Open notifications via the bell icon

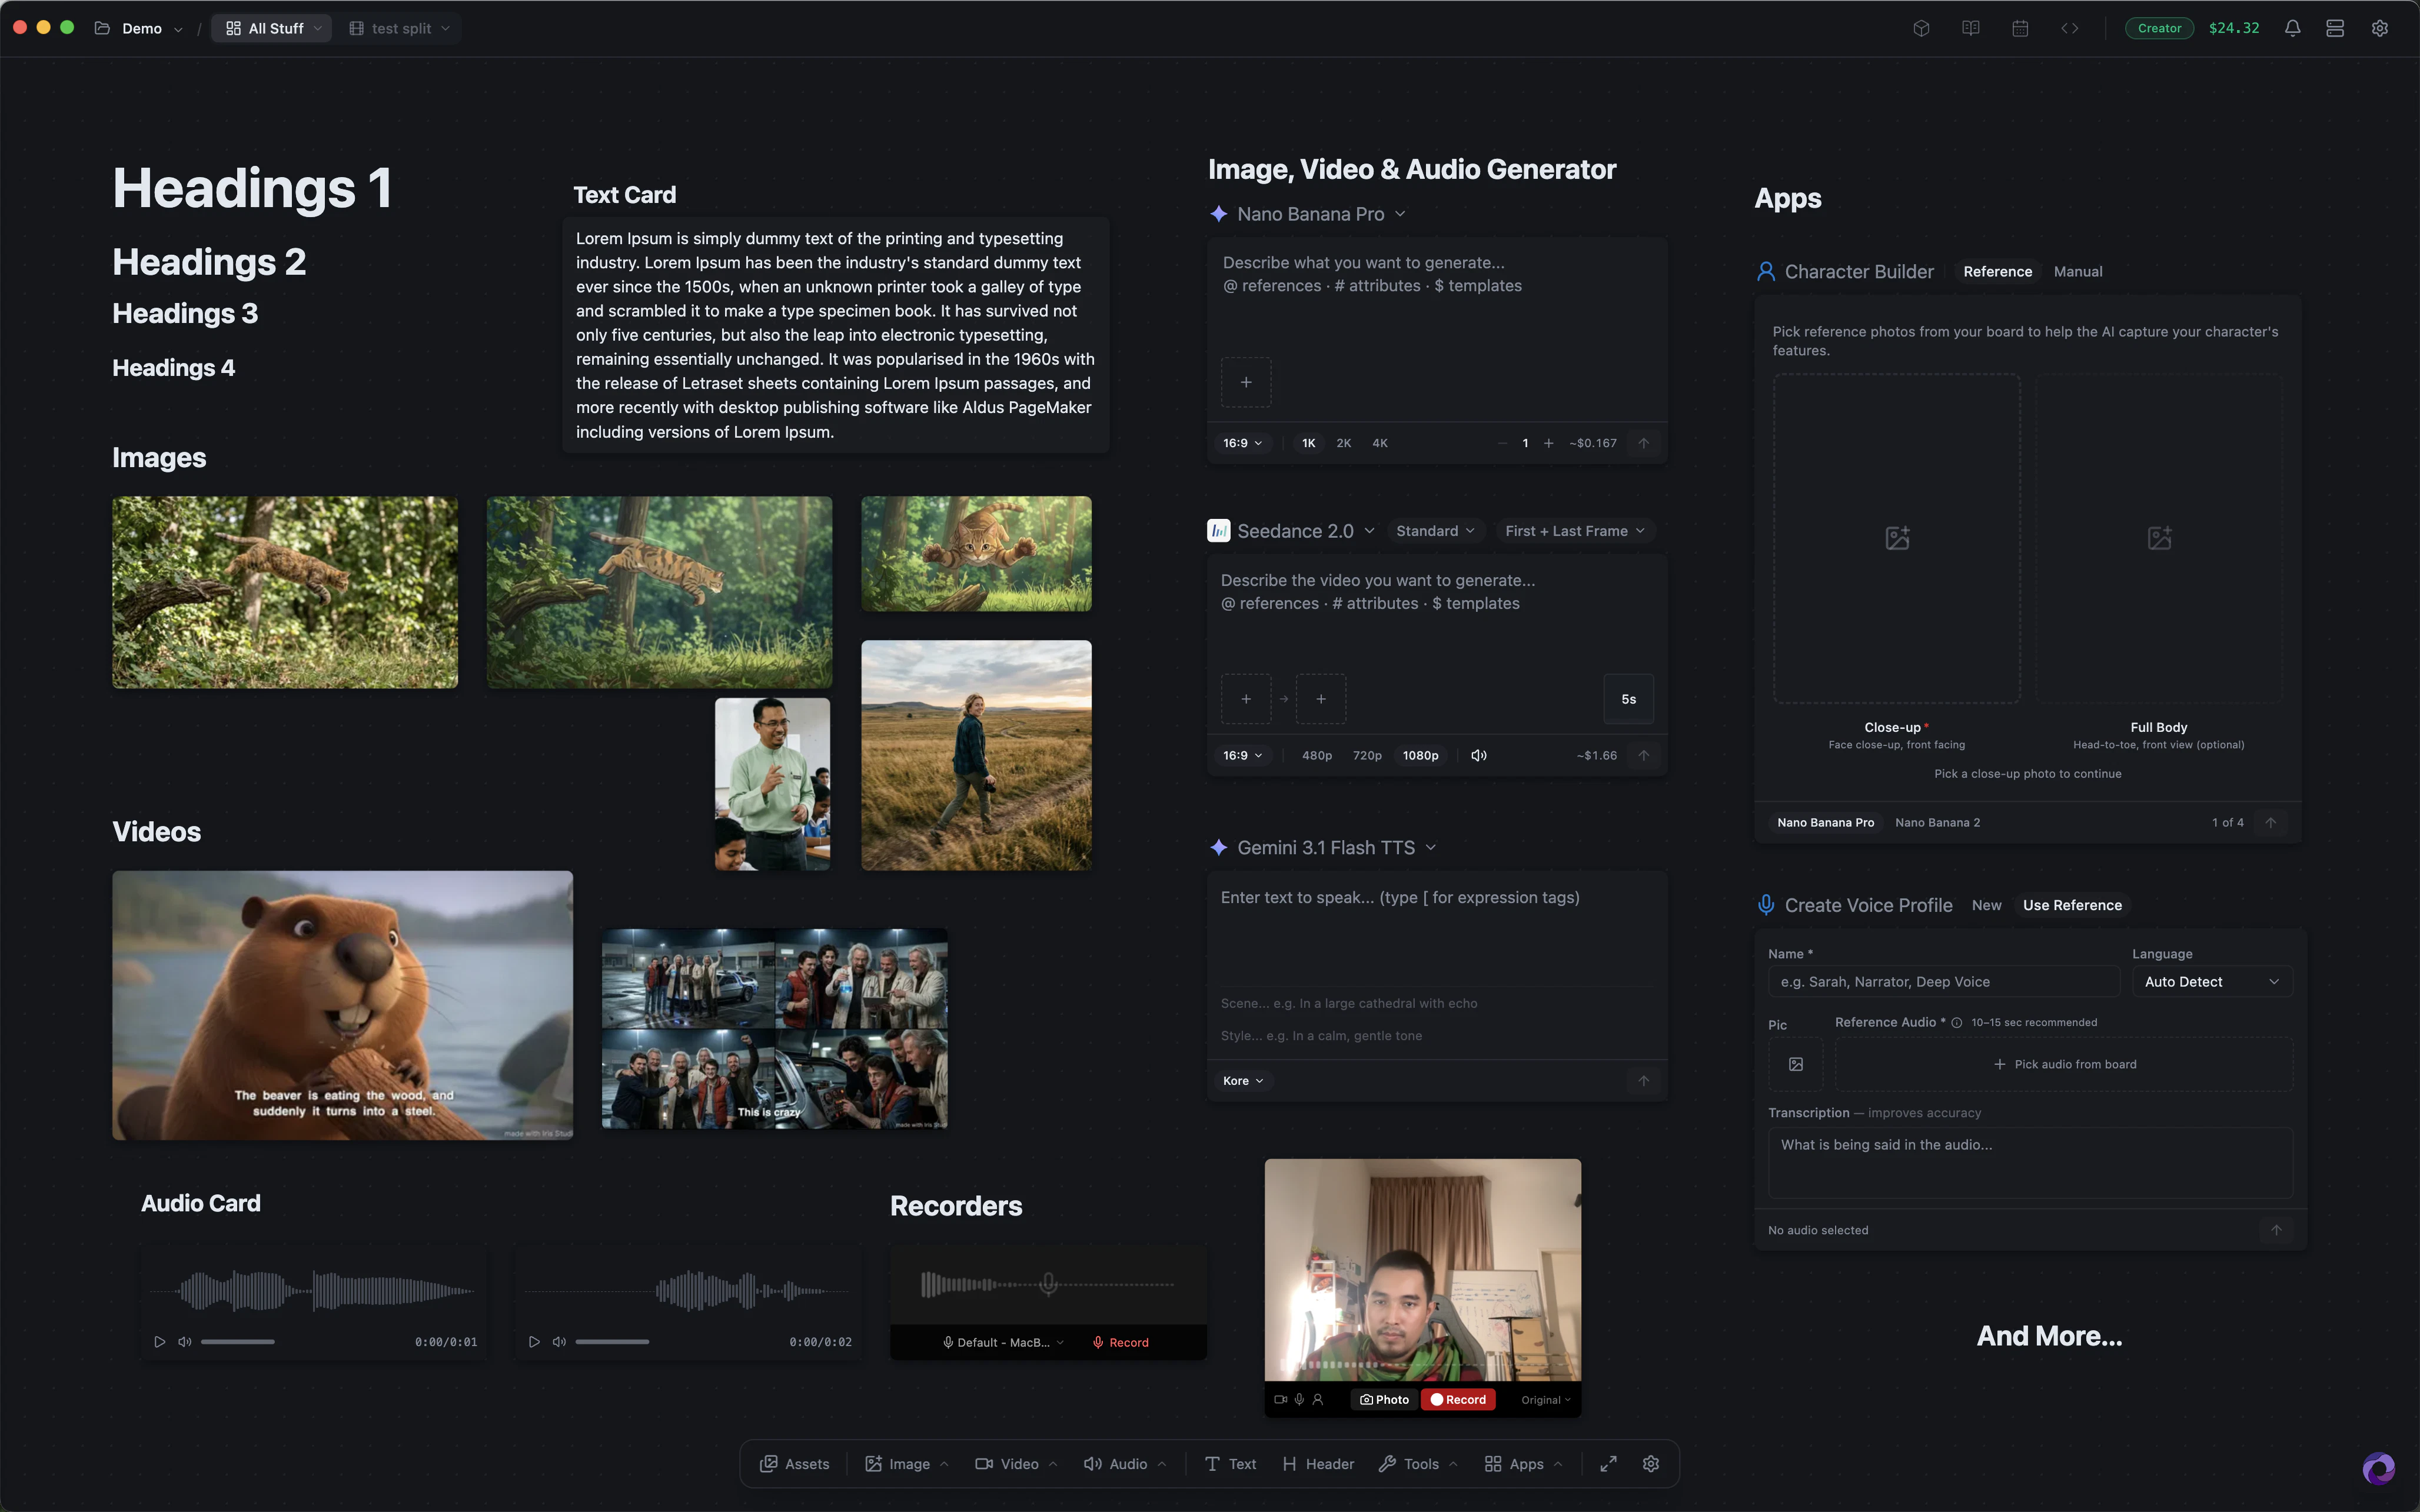click(x=2292, y=27)
